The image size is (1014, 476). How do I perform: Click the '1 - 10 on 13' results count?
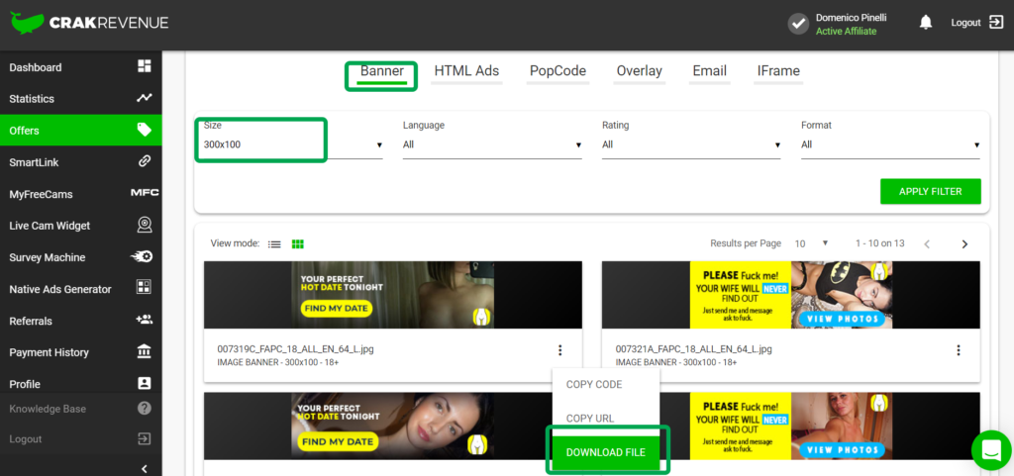(x=879, y=243)
